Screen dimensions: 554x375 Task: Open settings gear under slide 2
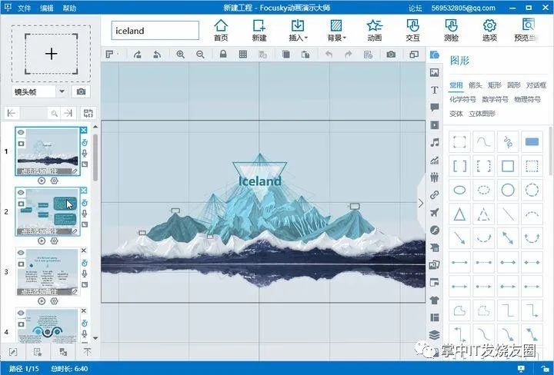(x=54, y=241)
